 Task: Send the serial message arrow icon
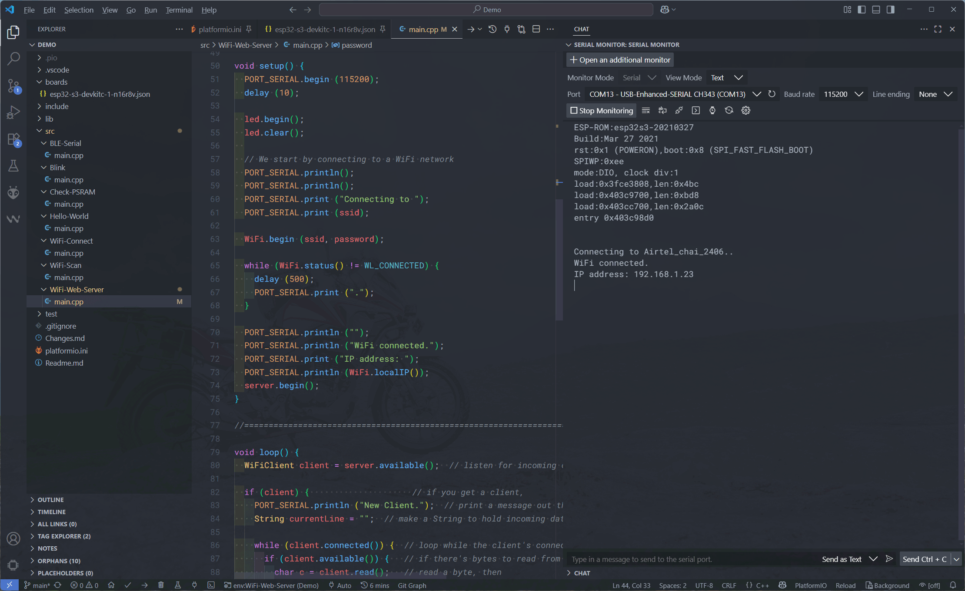889,559
